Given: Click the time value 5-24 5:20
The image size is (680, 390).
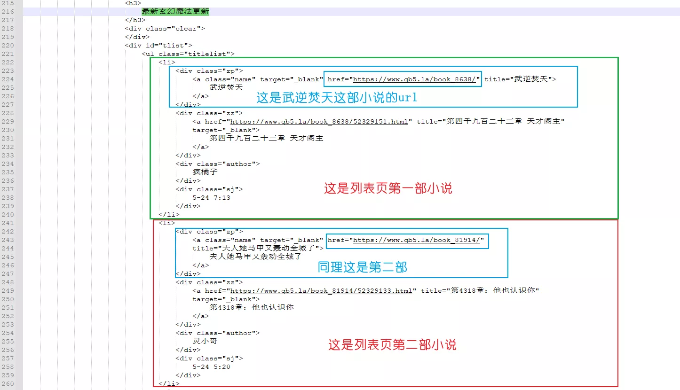Looking at the screenshot, I should tap(212, 367).
